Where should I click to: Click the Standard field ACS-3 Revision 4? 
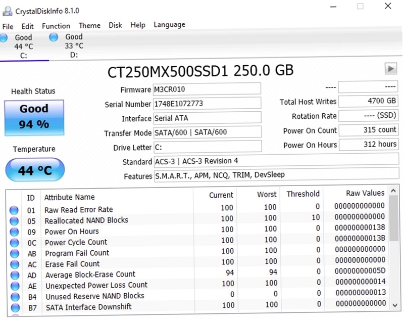click(x=276, y=161)
